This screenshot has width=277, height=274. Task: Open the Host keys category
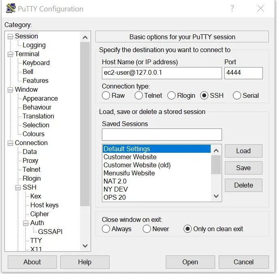click(x=44, y=205)
